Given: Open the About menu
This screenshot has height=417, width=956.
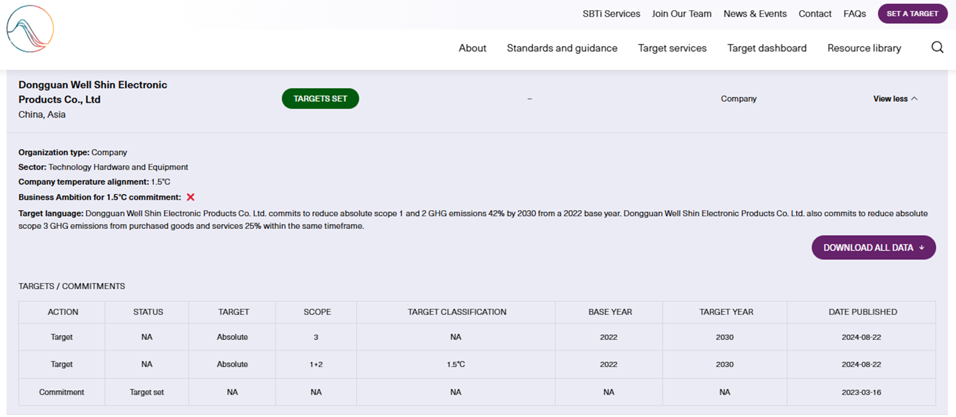Looking at the screenshot, I should (472, 48).
